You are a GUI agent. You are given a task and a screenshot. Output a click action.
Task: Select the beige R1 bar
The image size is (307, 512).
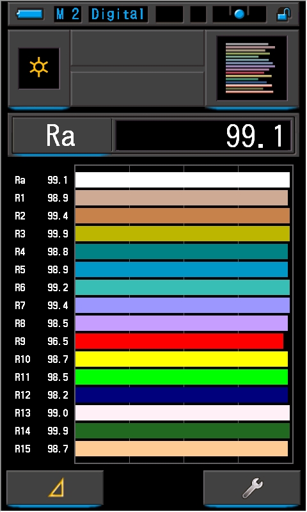click(x=182, y=198)
